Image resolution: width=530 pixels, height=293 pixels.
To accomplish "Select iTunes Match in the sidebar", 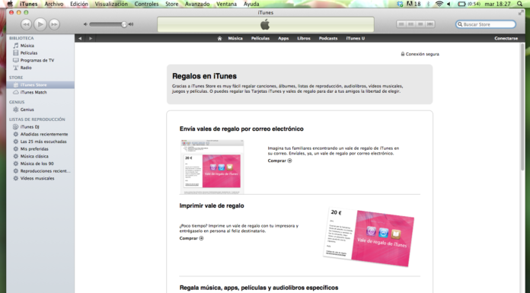I will point(40,92).
